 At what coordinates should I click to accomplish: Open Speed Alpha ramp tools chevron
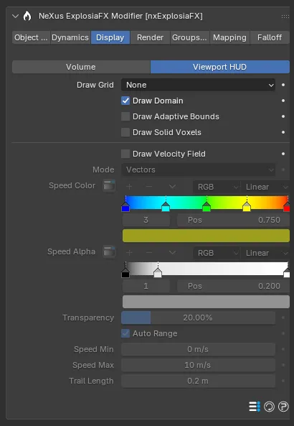click(173, 253)
